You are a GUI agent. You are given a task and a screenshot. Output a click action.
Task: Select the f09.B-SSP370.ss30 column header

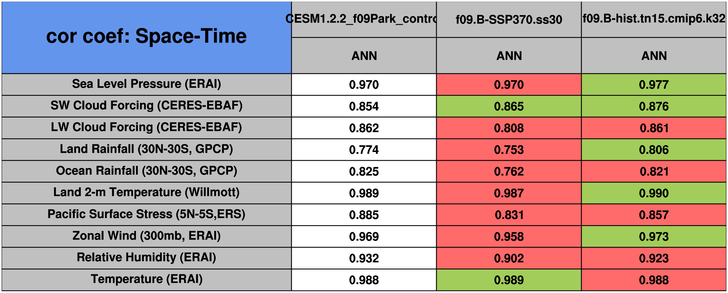point(509,20)
